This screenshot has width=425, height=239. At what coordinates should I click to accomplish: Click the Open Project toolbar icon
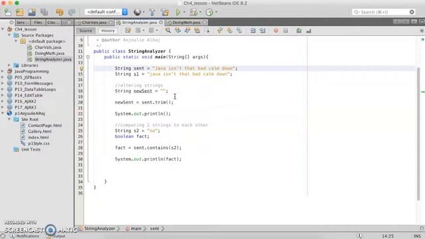(x=32, y=12)
